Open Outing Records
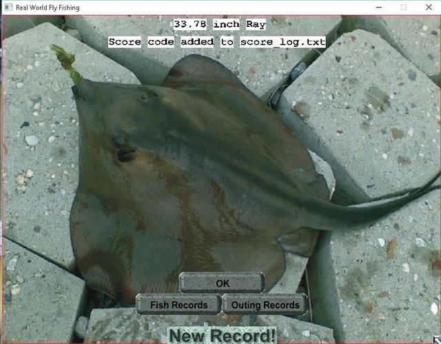Viewport: 441px width, 344px height. (265, 305)
